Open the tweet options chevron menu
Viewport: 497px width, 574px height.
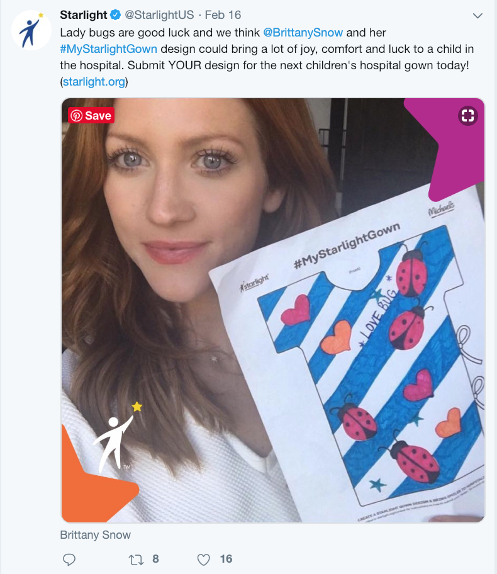[x=477, y=16]
